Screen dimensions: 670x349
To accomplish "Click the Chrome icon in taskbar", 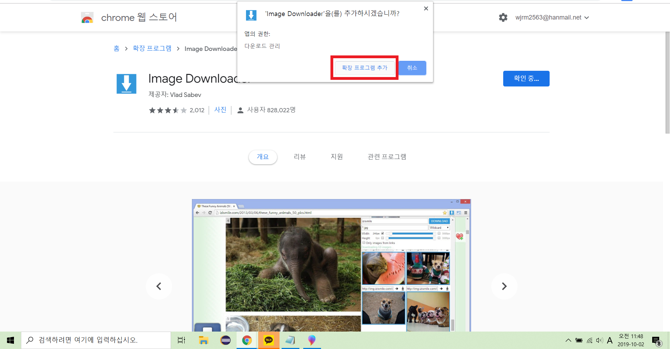I will pos(247,340).
